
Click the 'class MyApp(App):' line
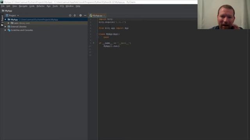[x=109, y=34]
